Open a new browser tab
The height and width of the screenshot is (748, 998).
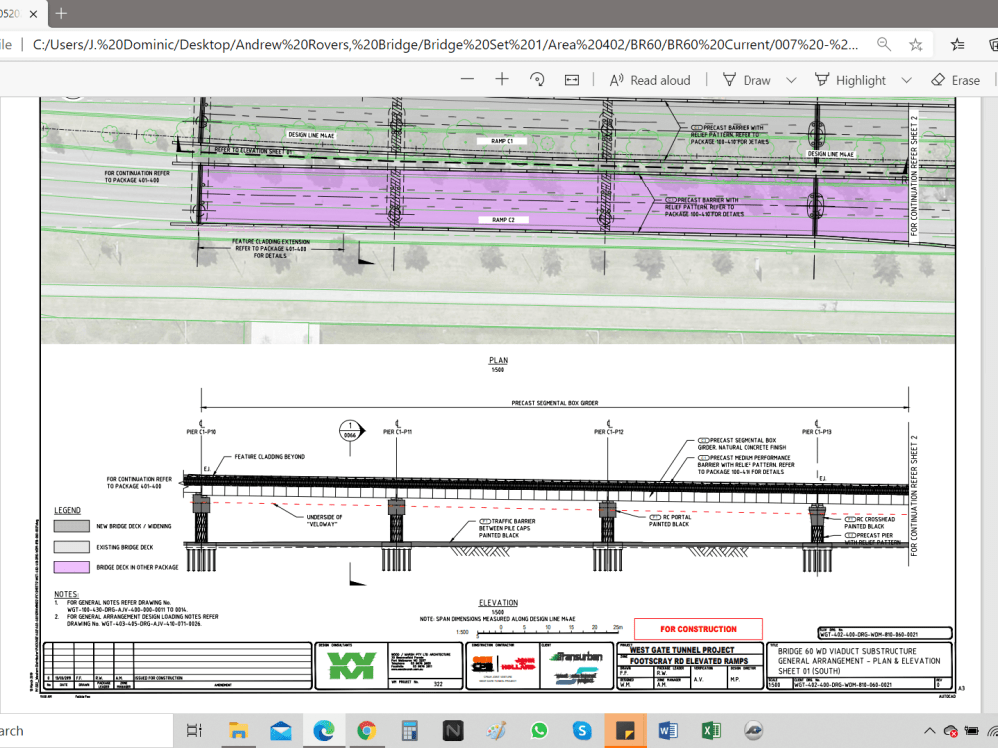61,13
